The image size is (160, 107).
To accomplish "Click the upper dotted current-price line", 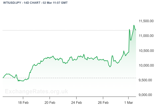I will click(67, 30).
